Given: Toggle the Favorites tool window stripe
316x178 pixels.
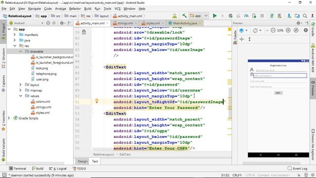Looking at the screenshot, I should 3,121.
